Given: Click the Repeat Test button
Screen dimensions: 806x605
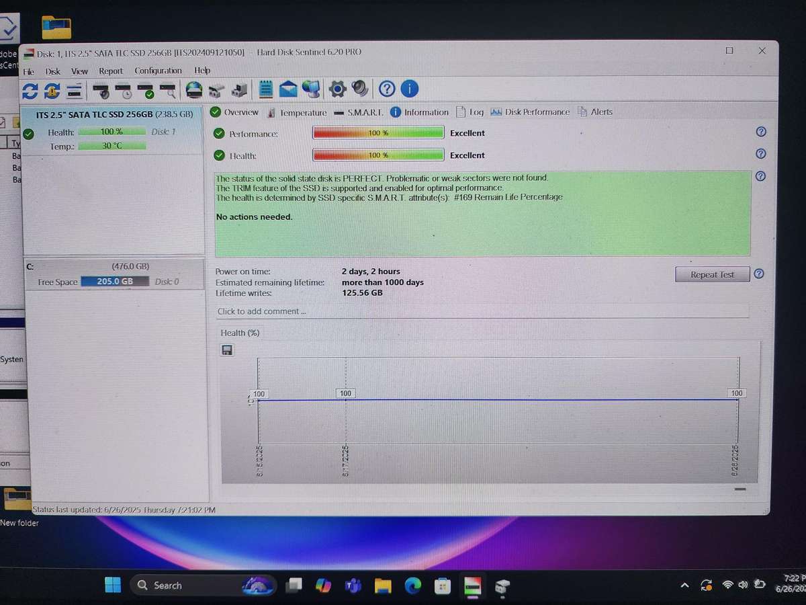Looking at the screenshot, I should 712,274.
